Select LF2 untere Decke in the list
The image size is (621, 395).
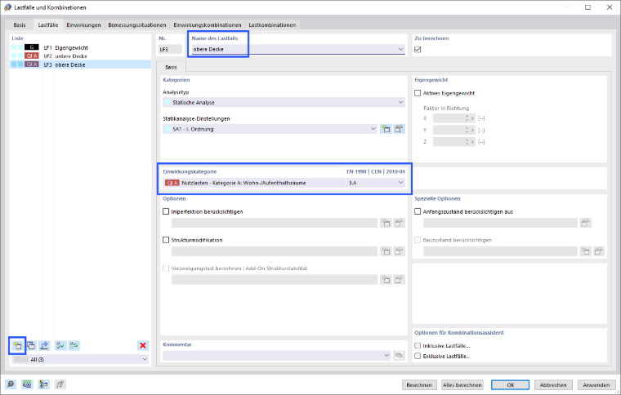[80, 56]
